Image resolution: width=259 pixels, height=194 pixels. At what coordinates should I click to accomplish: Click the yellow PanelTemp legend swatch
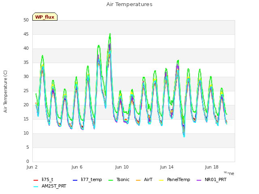click(161, 180)
